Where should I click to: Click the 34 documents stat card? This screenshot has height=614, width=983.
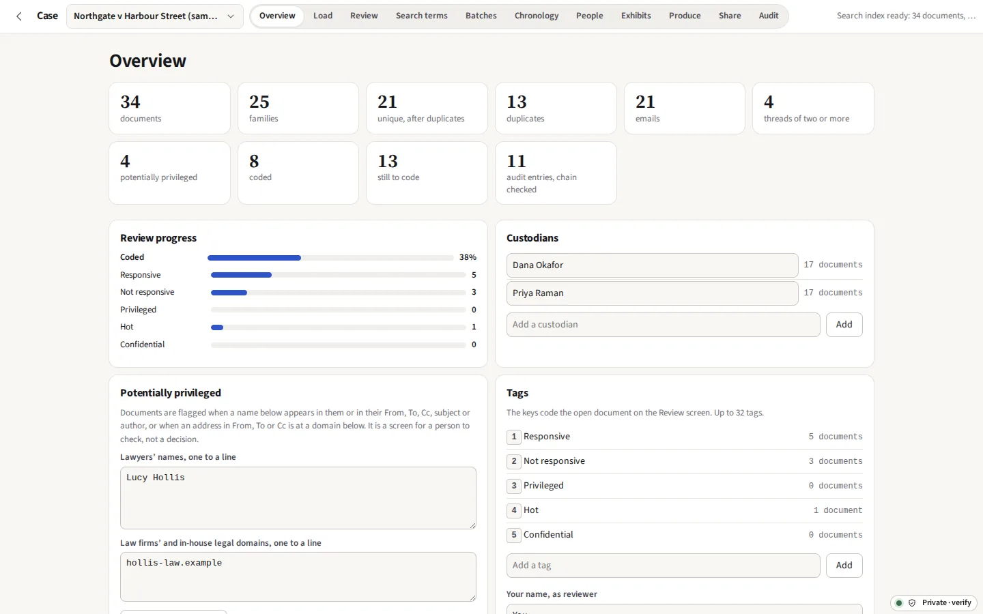click(170, 108)
